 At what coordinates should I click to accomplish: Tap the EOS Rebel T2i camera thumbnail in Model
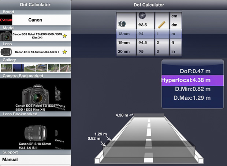click(x=6, y=36)
